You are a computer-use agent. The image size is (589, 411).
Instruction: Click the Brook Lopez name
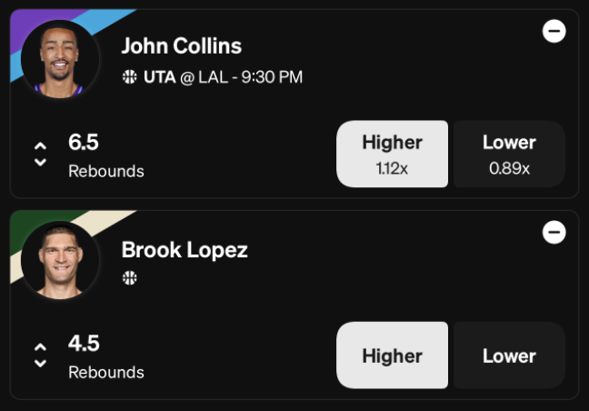click(x=185, y=250)
